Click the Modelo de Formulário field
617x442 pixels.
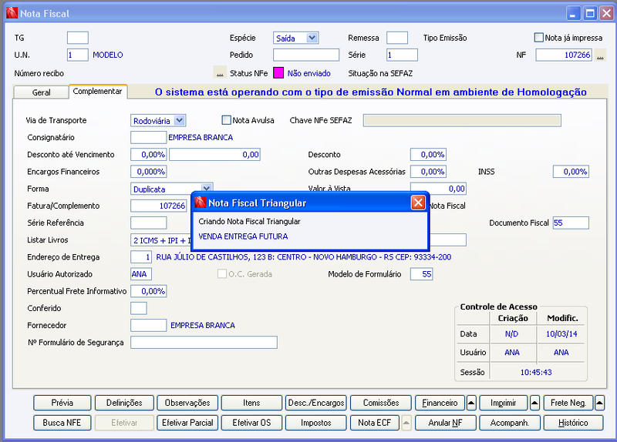421,274
